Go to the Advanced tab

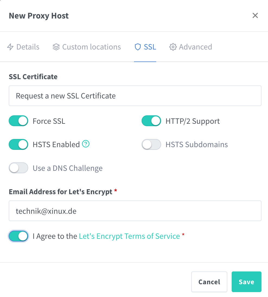point(195,47)
